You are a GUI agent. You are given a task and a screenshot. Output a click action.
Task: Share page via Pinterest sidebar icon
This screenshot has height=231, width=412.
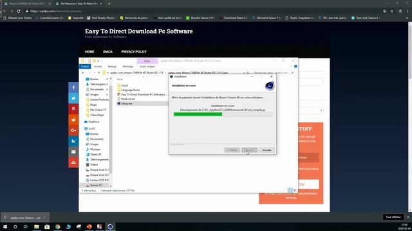73,109
